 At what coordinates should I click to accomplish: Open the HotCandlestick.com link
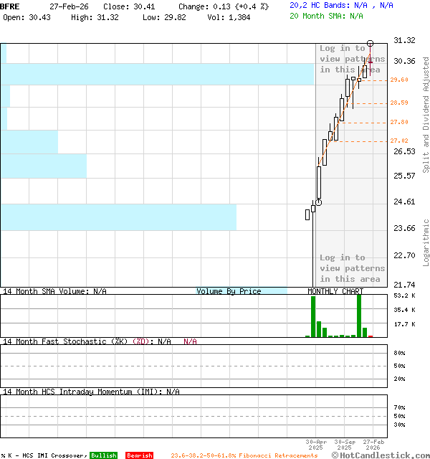click(x=384, y=455)
